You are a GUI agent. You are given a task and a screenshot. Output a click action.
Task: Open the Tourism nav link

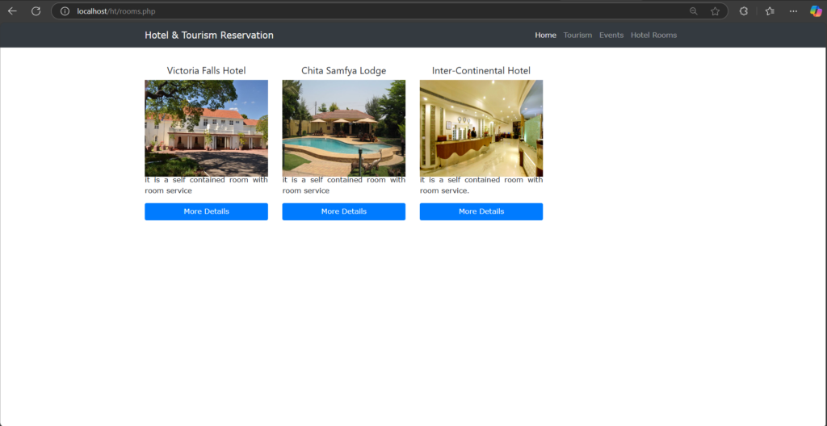[577, 35]
